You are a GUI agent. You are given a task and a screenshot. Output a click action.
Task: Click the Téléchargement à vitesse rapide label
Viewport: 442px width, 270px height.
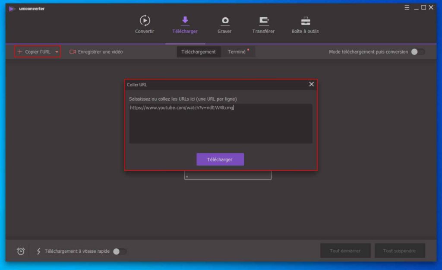tap(77, 251)
